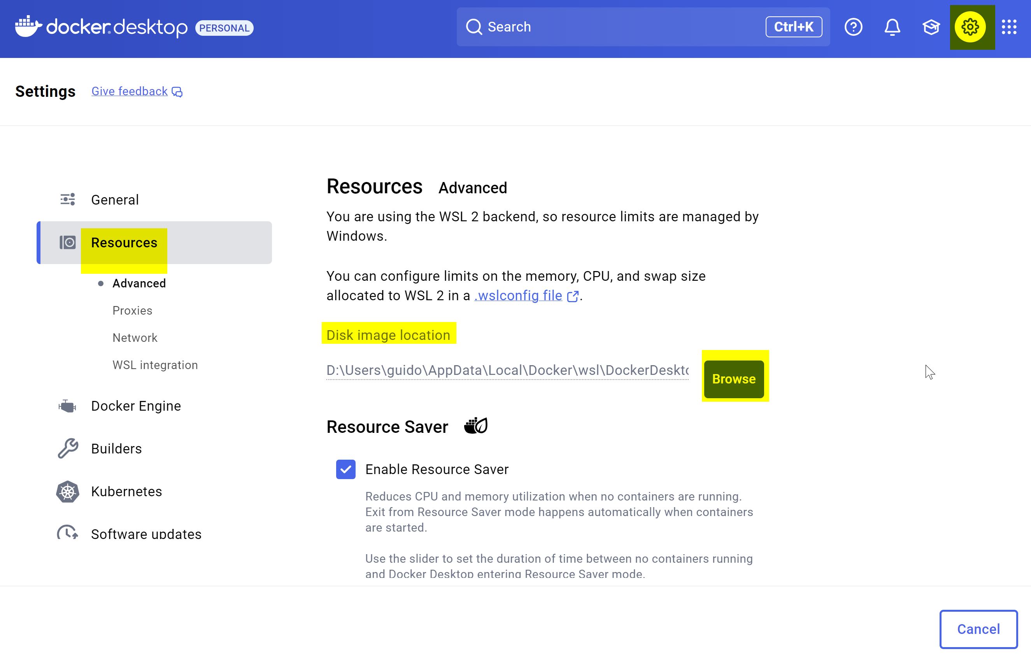Screen dimensions: 1031x672
Task: Click the Docker whale logo
Action: click(x=28, y=27)
